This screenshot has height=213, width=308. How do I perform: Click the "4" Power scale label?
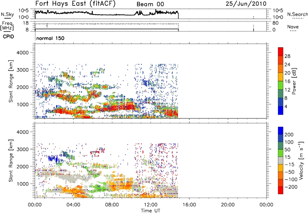pos(286,107)
